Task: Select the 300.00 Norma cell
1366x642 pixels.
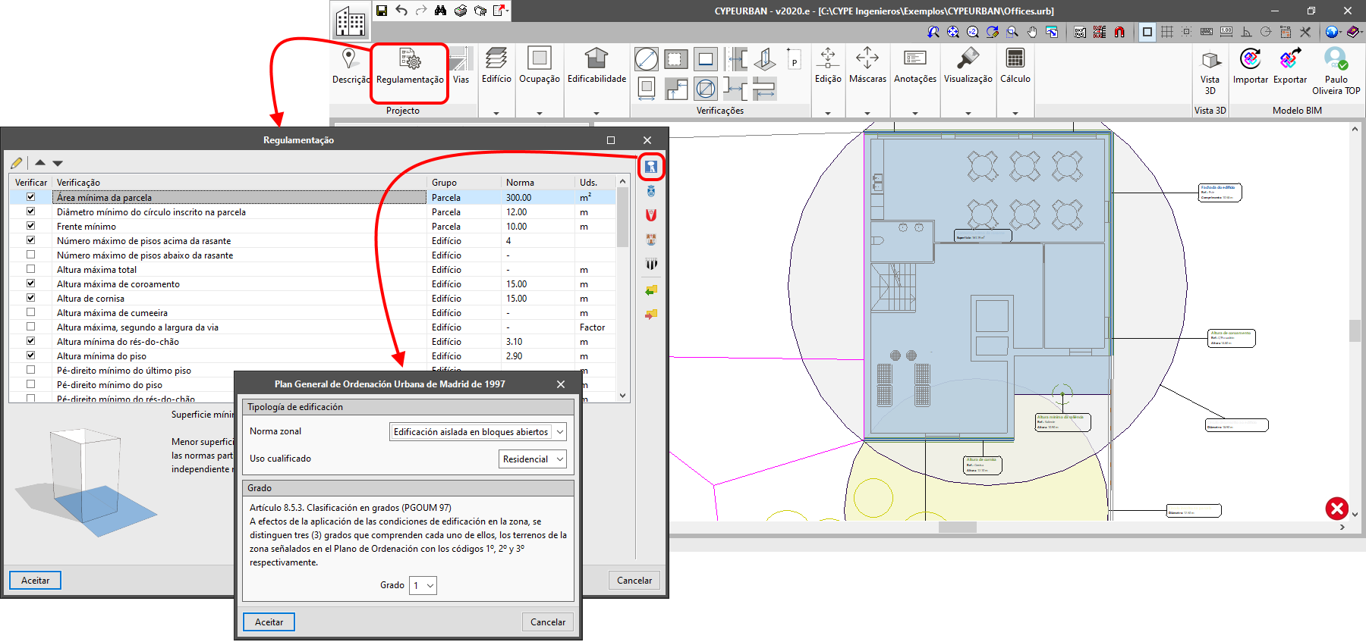Action: pos(539,197)
